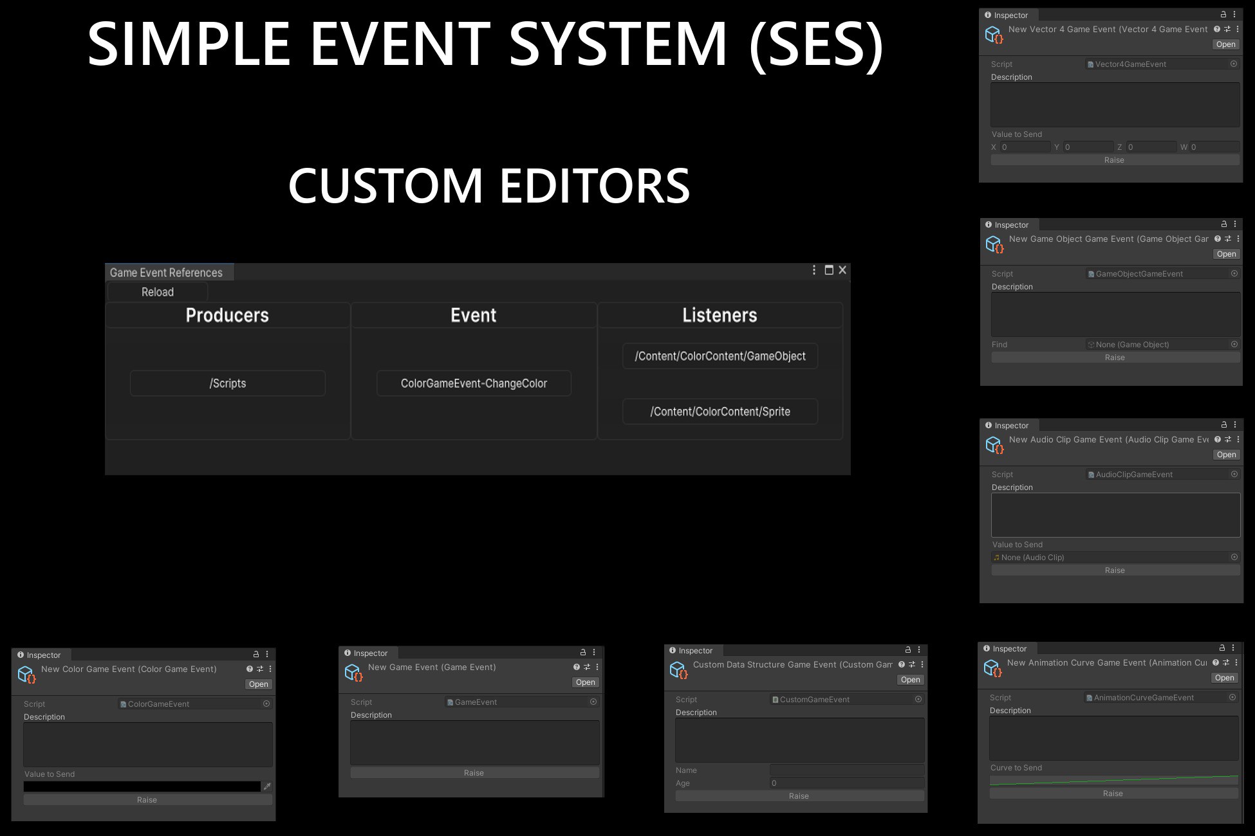Open the three-dot menu in the Game Event References window

coord(813,269)
